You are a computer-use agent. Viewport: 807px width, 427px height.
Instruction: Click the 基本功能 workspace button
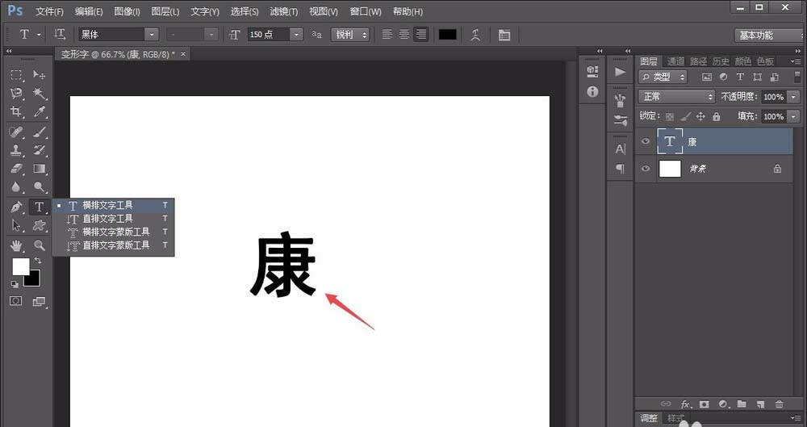coord(767,35)
